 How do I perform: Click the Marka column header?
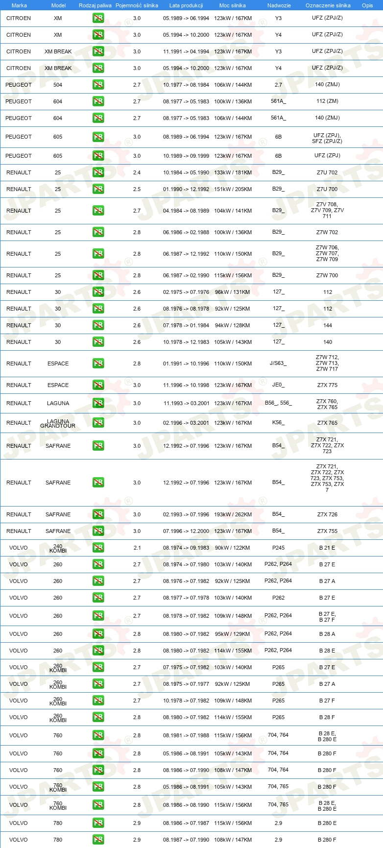pyautogui.click(x=19, y=5)
